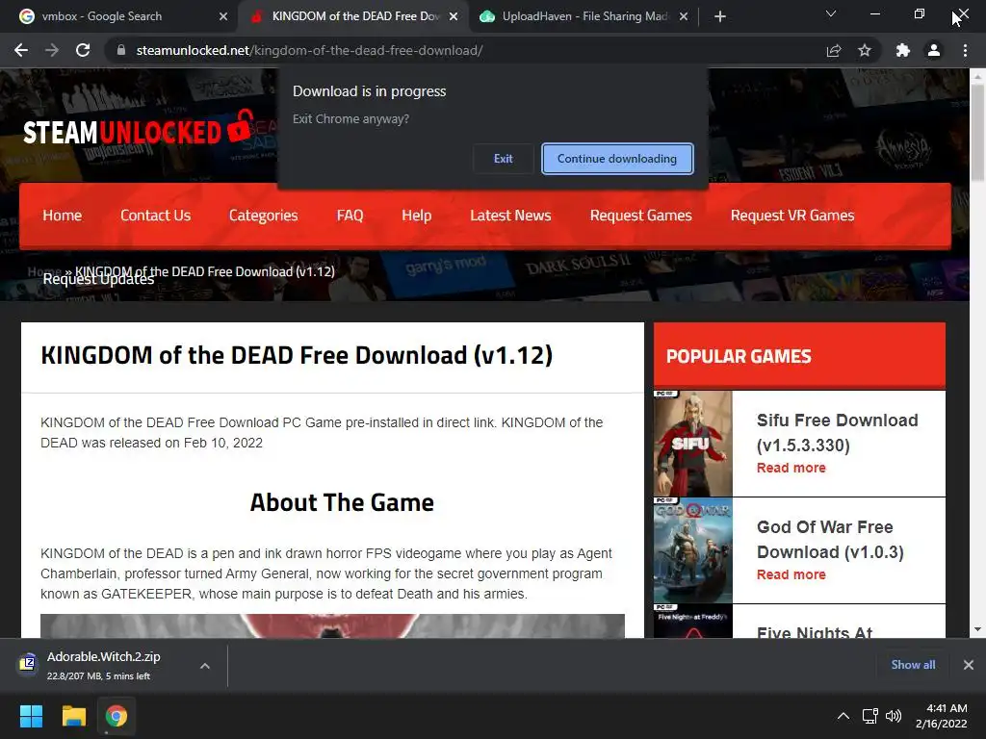Image resolution: width=986 pixels, height=739 pixels.
Task: Open Request VR Games page
Action: coord(792,216)
